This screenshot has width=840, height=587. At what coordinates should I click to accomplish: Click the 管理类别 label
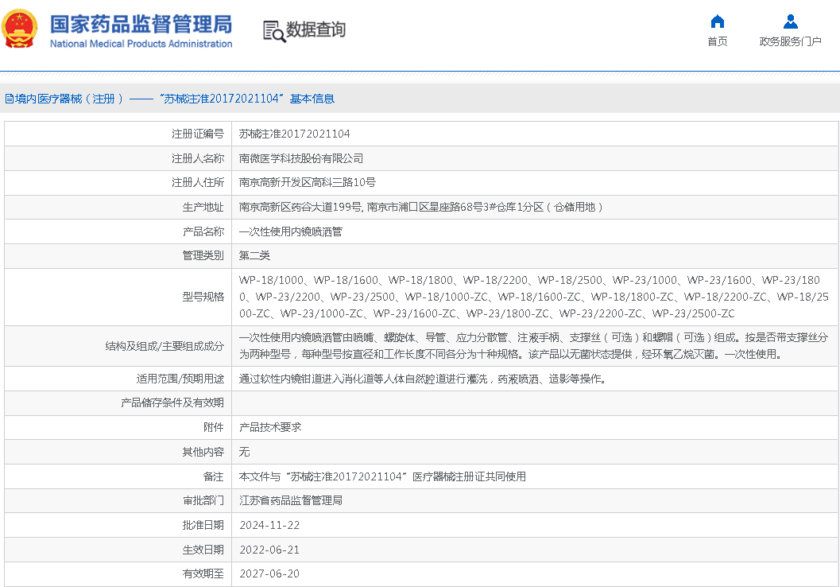point(203,255)
